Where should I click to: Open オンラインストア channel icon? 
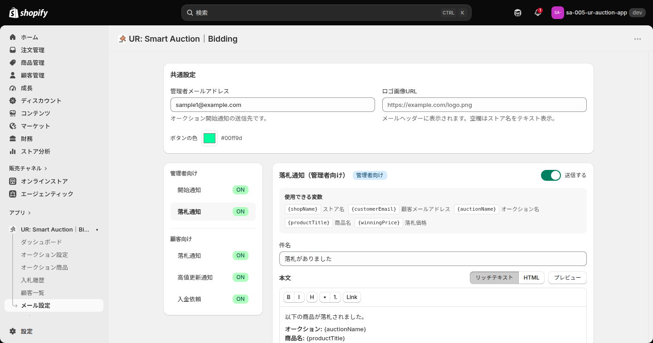[x=13, y=181]
